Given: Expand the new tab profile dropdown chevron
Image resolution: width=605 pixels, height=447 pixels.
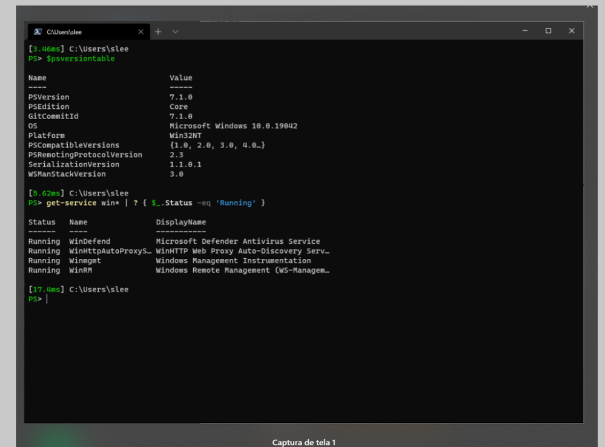Looking at the screenshot, I should click(x=175, y=32).
